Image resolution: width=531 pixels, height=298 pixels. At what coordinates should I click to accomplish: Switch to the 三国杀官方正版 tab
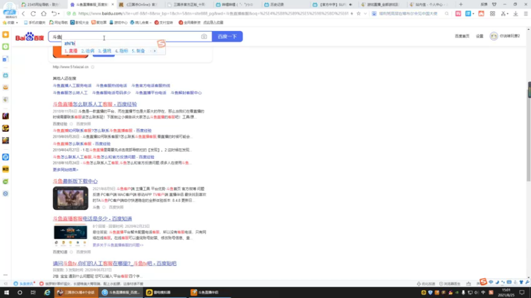188,5
